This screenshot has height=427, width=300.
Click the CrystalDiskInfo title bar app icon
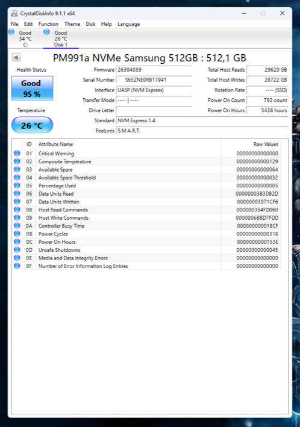14,13
